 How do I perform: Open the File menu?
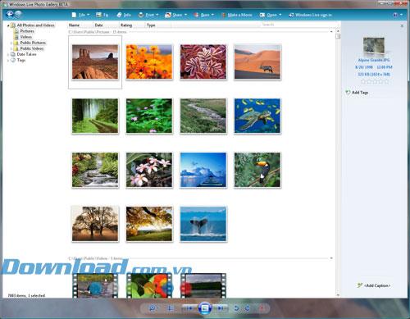coord(80,15)
